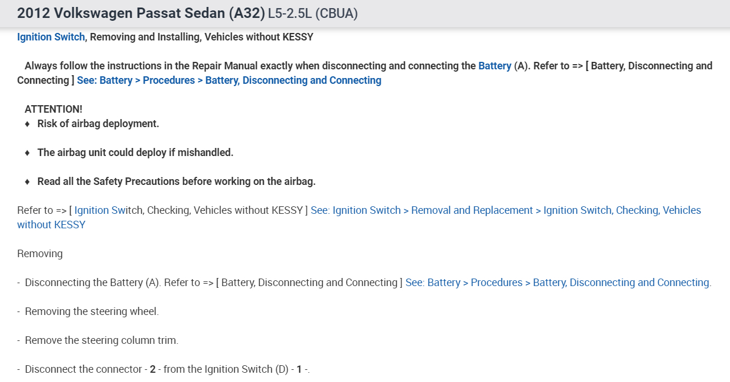Click the 'L5-2.5L (CBUA)' engine label
The image size is (730, 382).
pos(313,13)
